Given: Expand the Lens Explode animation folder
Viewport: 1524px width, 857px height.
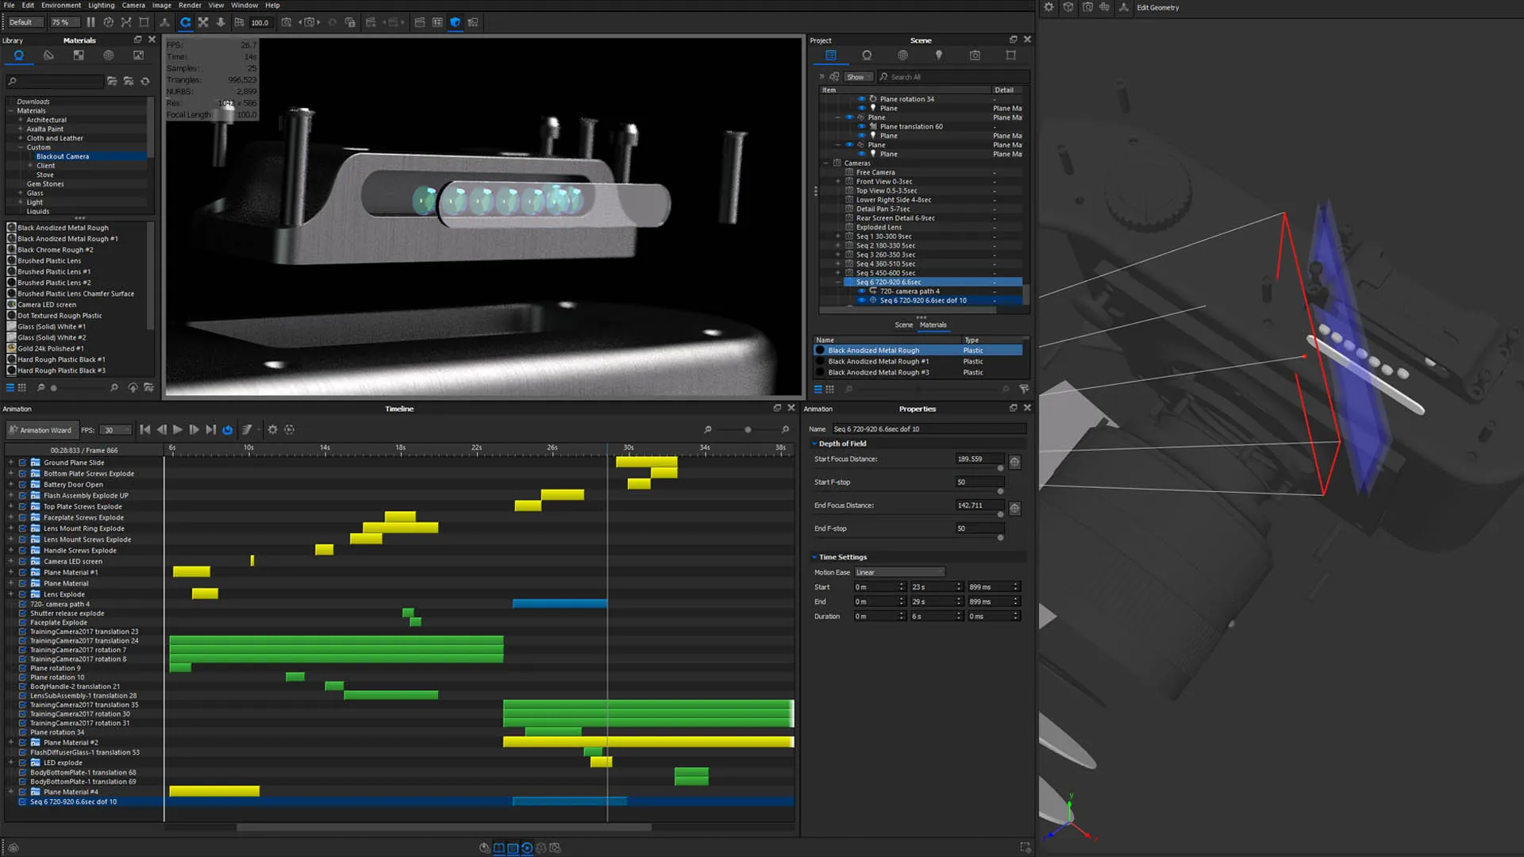Looking at the screenshot, I should [11, 594].
